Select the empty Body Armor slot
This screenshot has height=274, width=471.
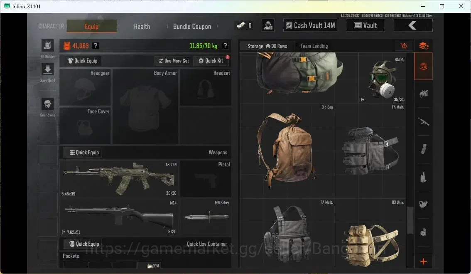pos(145,106)
